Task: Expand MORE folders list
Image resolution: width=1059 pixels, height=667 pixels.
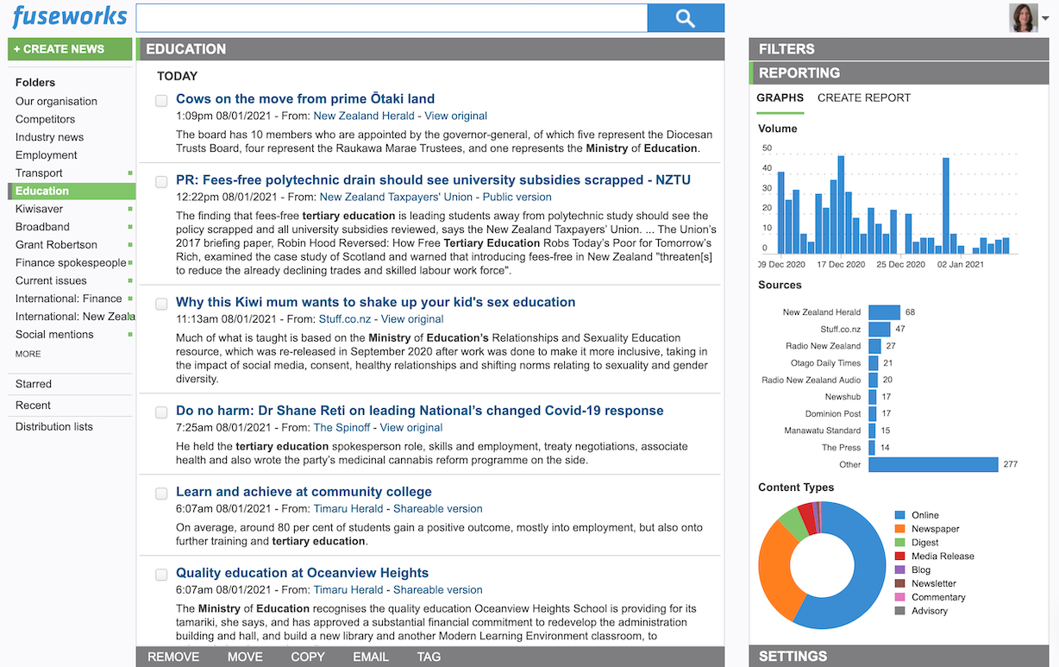Action: 28,354
